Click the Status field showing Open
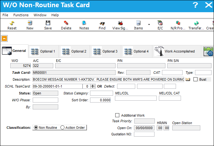This screenshot has width=214, height=146. point(45,93)
